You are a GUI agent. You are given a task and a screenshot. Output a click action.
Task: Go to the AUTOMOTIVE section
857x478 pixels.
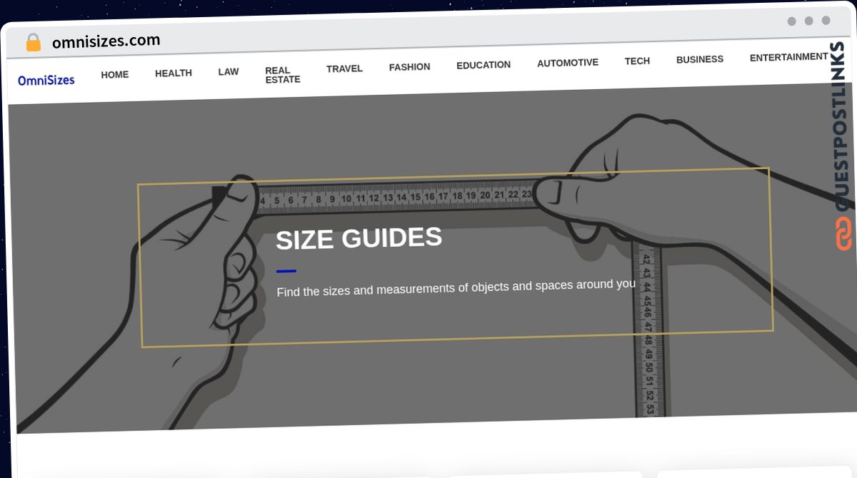pyautogui.click(x=568, y=63)
